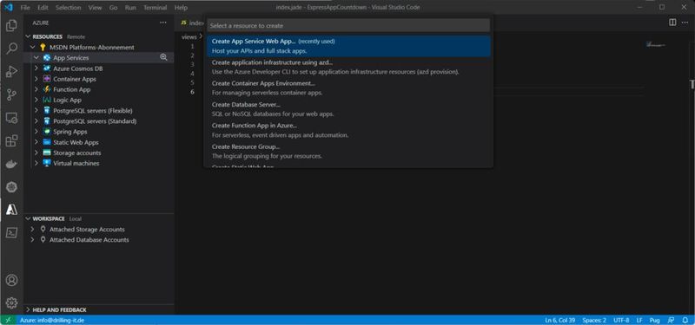
Task: Click Azure account info@drilling-it.de in status bar
Action: pos(52,320)
